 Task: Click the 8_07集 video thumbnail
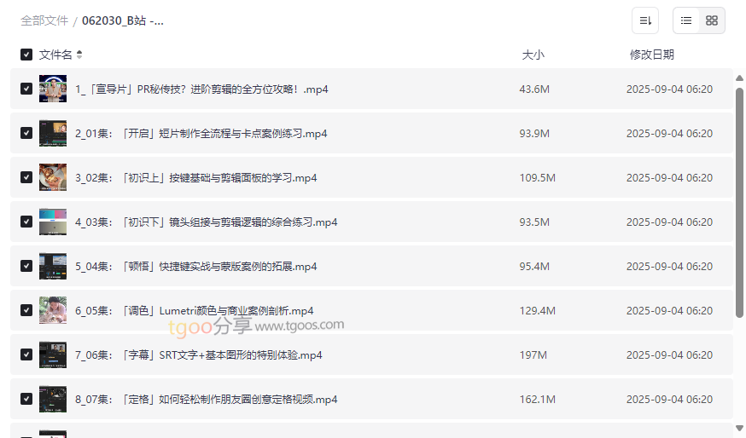pyautogui.click(x=53, y=399)
